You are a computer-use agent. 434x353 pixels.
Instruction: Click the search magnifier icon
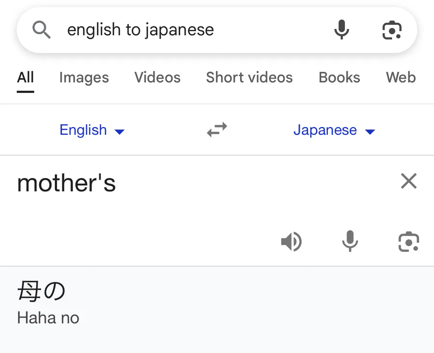pos(41,29)
